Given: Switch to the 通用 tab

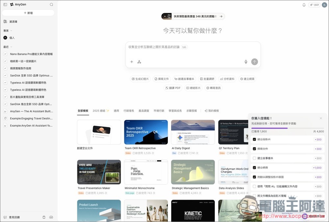Looking at the screenshot, I should pyautogui.click(x=116, y=111).
